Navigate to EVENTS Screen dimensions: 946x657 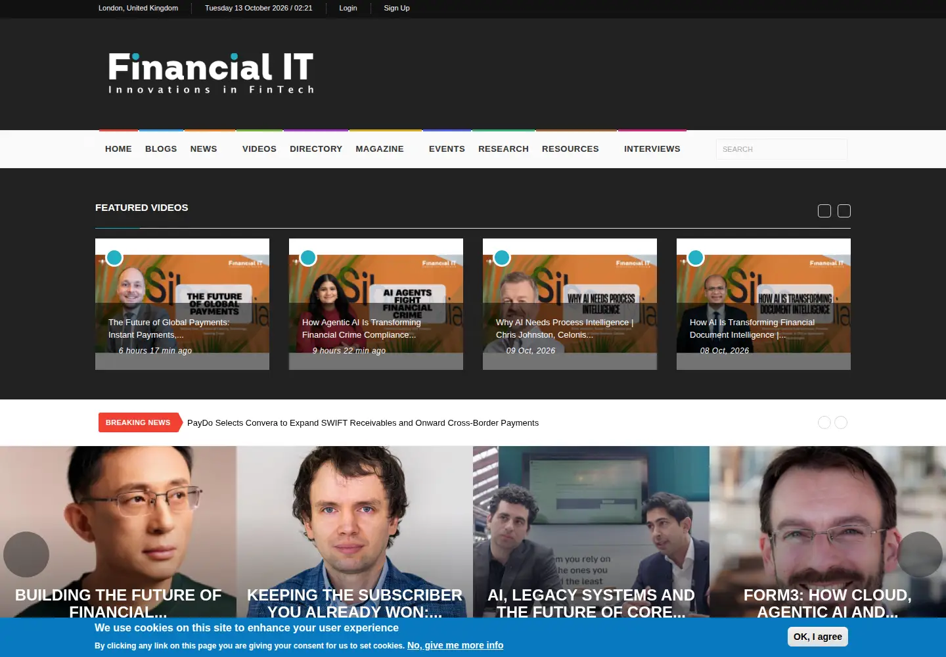tap(447, 149)
